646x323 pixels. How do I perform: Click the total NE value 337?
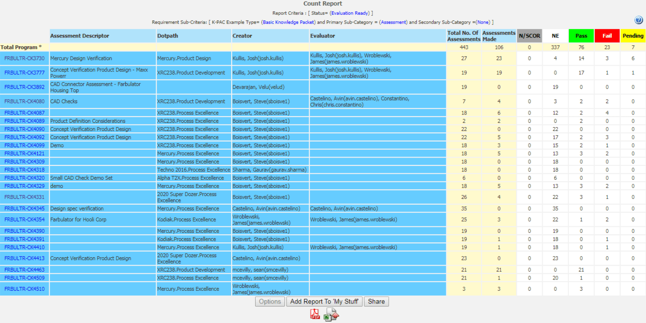[555, 47]
